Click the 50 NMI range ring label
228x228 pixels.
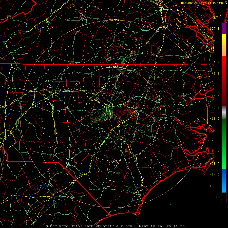pyautogui.click(x=114, y=67)
